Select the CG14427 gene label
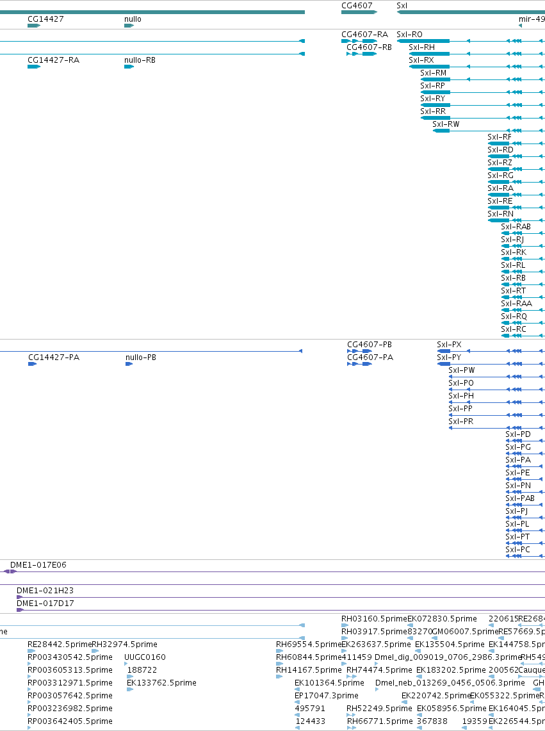The image size is (545, 731). (x=45, y=19)
